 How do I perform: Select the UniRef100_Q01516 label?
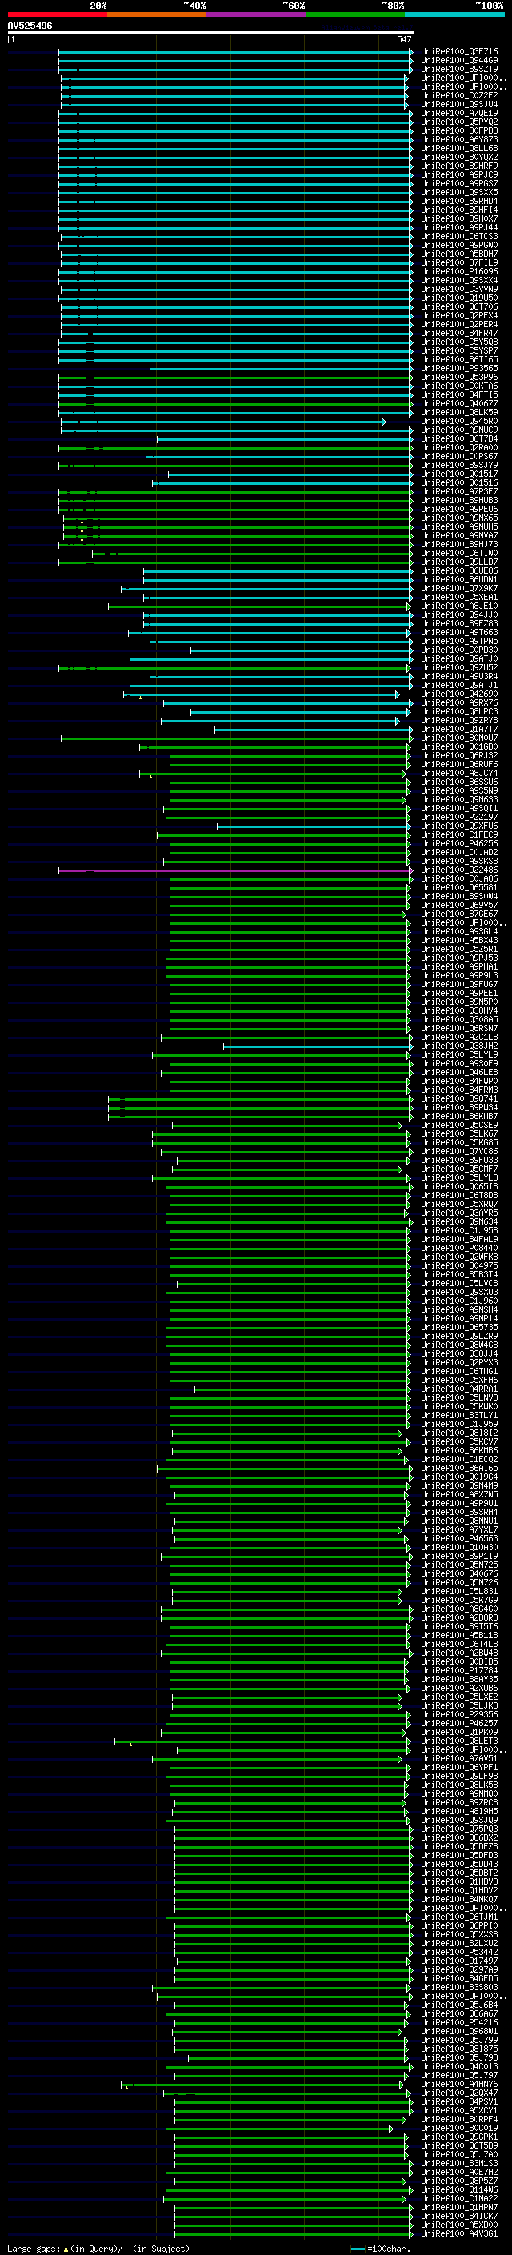click(458, 482)
